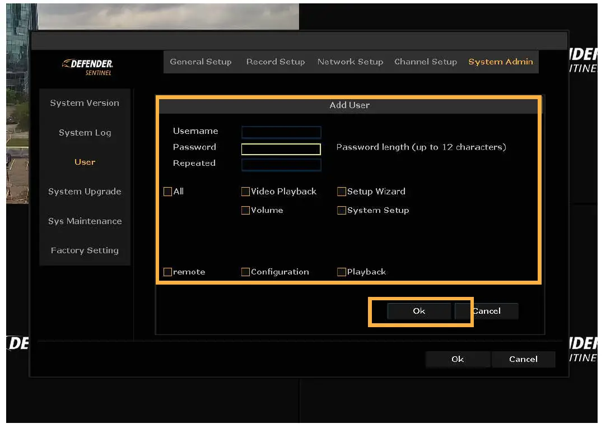Open System Upgrade in sidebar
The width and height of the screenshot is (606, 428).
[x=85, y=192]
